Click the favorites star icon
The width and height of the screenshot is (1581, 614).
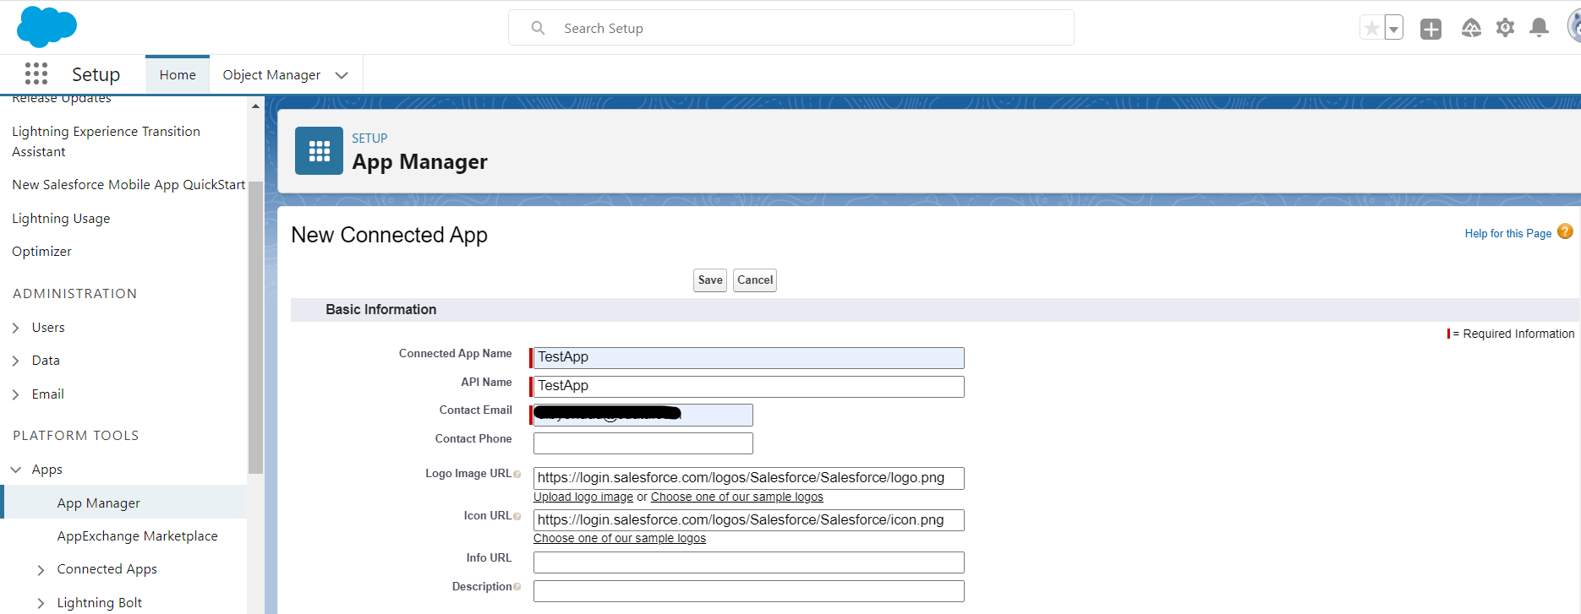[x=1371, y=28]
